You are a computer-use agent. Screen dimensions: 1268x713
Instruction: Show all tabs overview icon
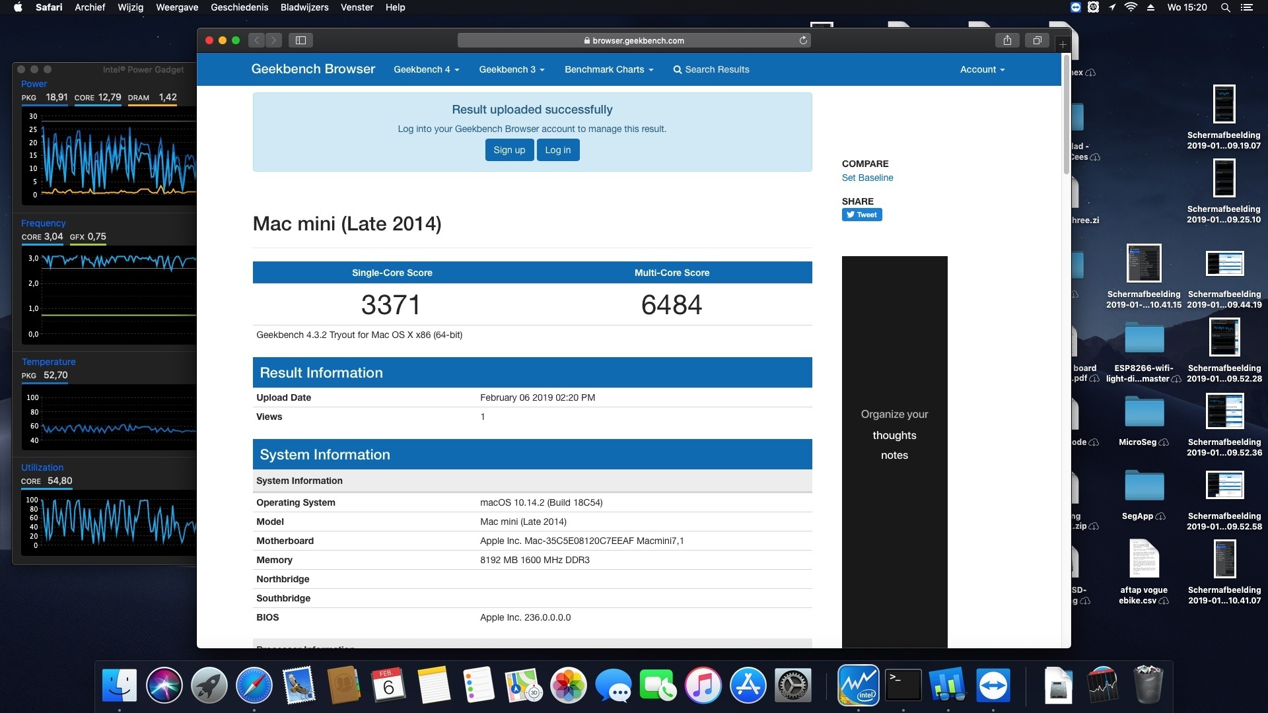1037,40
